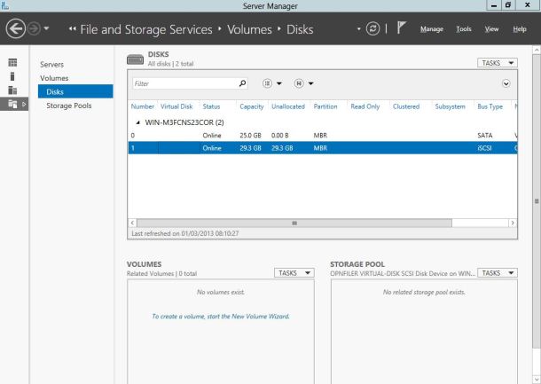Image resolution: width=541 pixels, height=384 pixels.
Task: Click the main scrollbar up arrow
Action: tap(537, 50)
